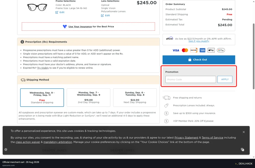The height and width of the screenshot is (168, 255).
Task: Click the Frame Size Large 54-16-140 text
Action: pyautogui.click(x=71, y=8)
